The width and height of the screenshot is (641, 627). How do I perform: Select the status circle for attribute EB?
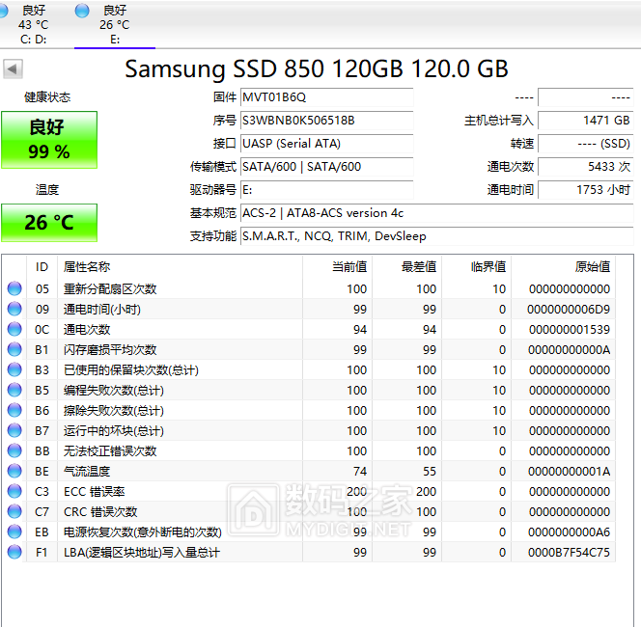pos(14,532)
